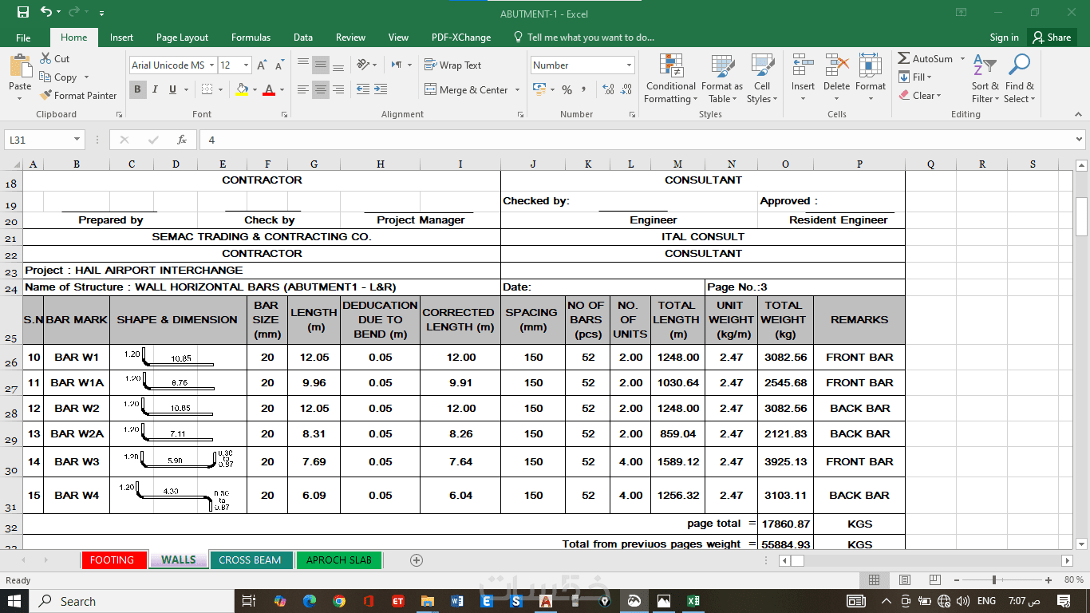The width and height of the screenshot is (1090, 613).
Task: Open Conditional Formatting icon menu
Action: [x=670, y=66]
